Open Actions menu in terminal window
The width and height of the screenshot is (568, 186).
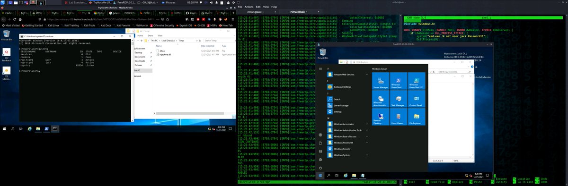coord(249,7)
